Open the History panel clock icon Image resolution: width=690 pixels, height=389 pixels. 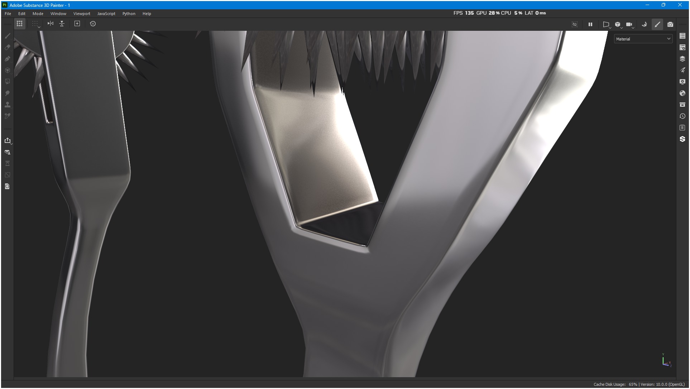tap(682, 116)
